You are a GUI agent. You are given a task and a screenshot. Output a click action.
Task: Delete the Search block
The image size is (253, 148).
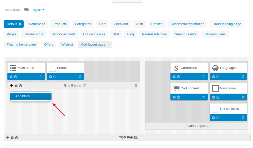(80, 77)
